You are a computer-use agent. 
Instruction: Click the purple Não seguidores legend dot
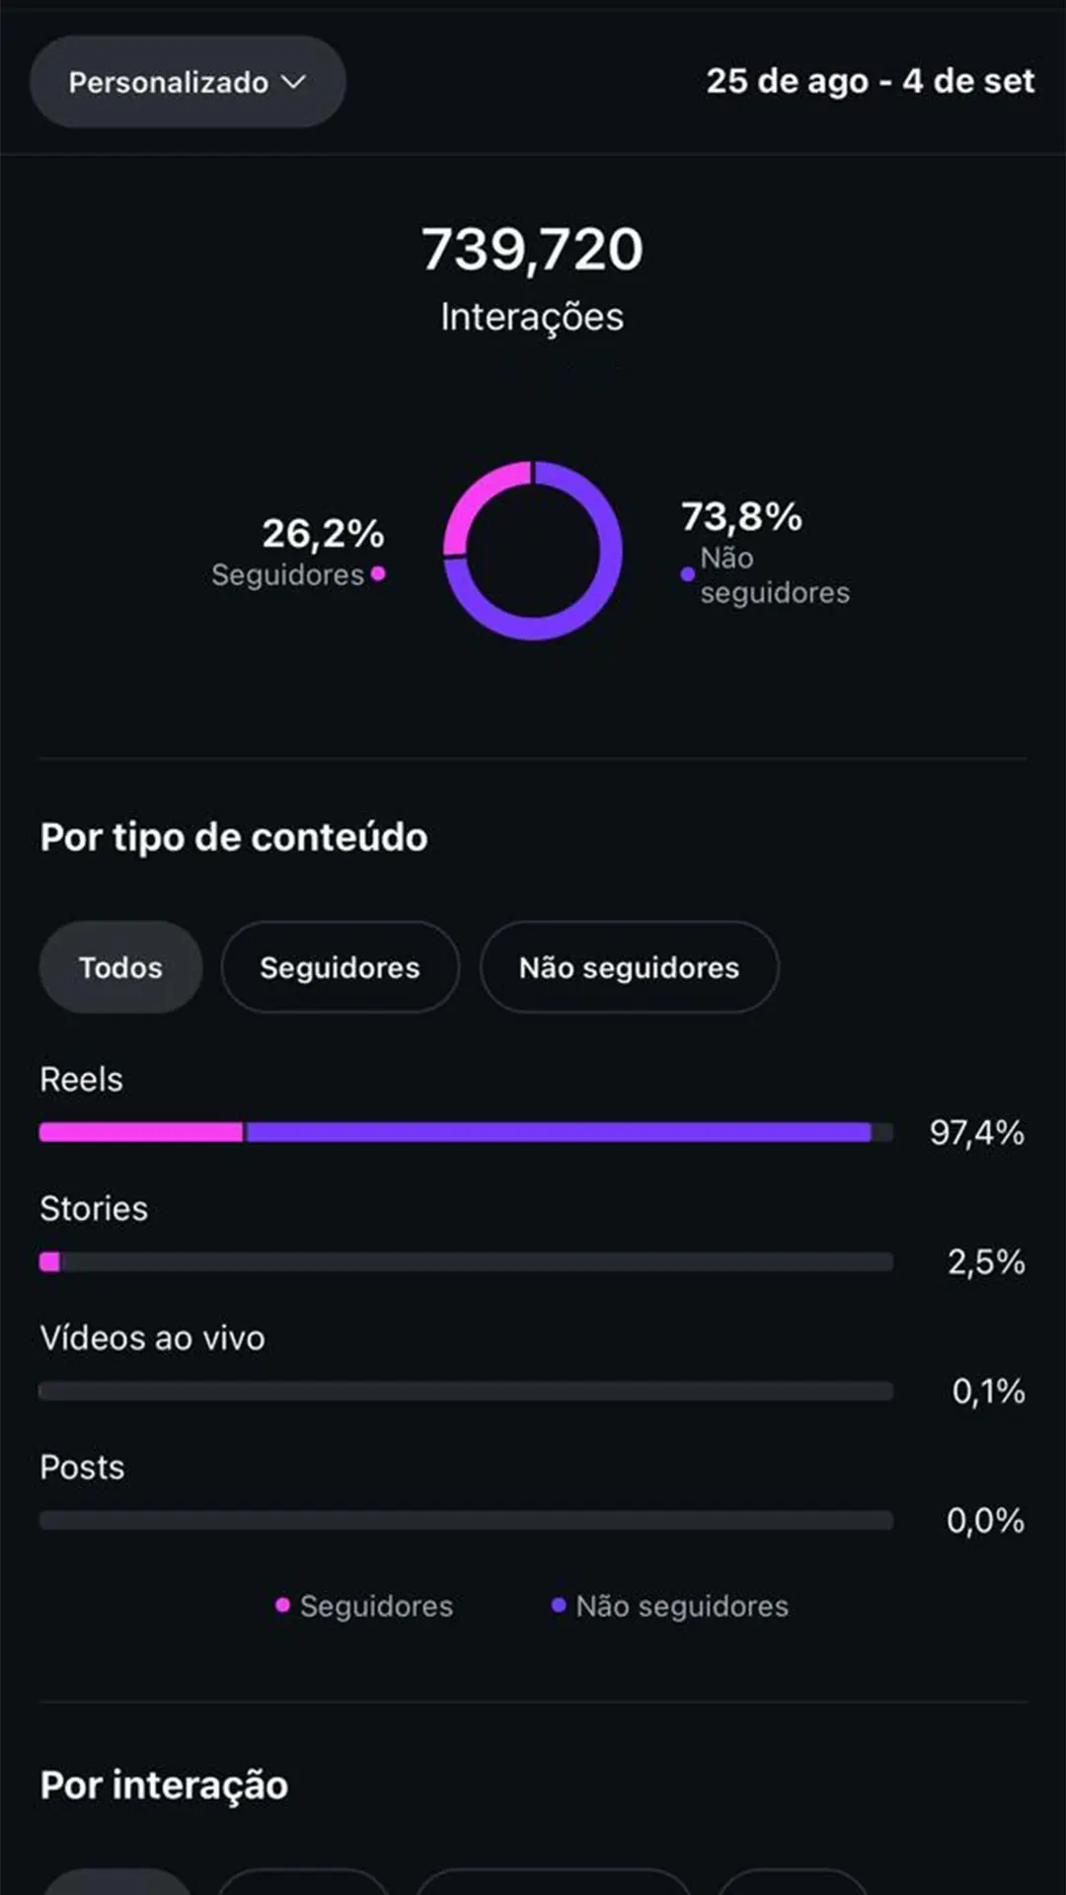point(561,1606)
